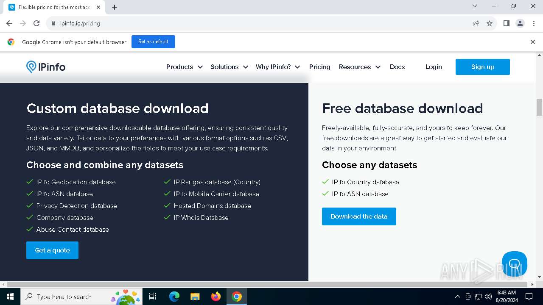Click 'Privacy Detection database' list item

point(77,206)
